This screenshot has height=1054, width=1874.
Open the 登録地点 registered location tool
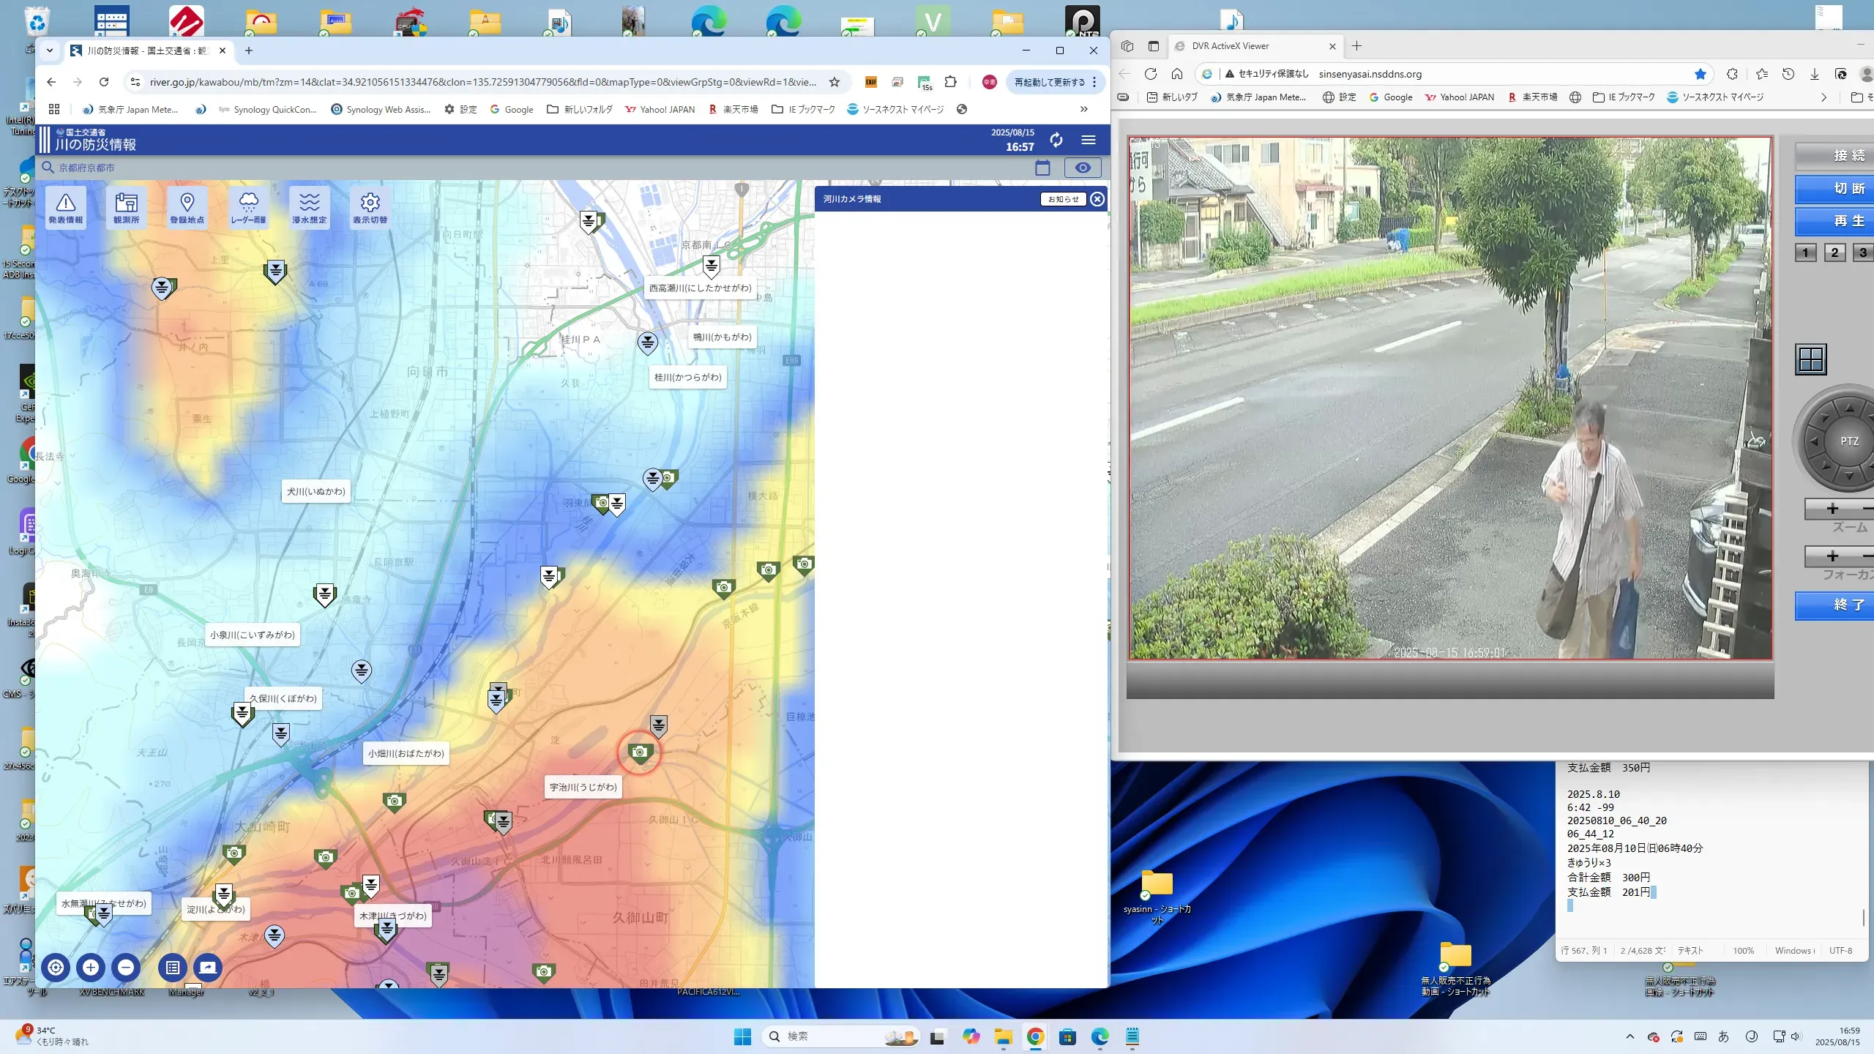187,208
